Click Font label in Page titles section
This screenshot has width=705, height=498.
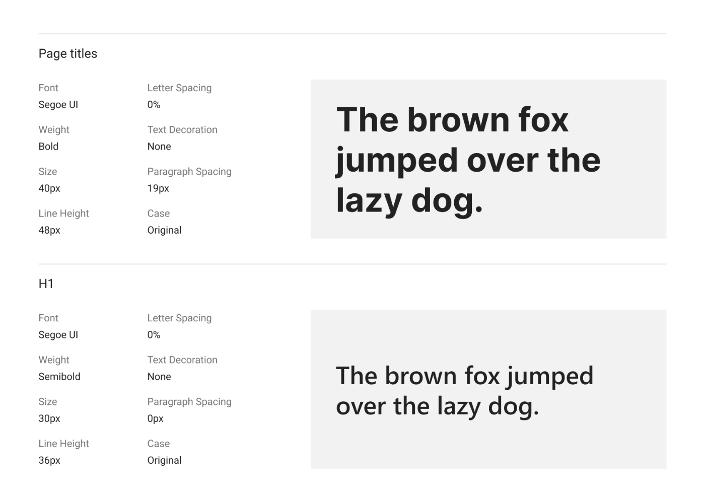click(48, 88)
